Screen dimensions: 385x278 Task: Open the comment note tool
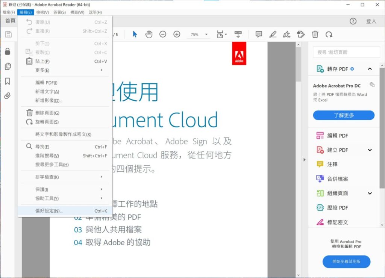click(x=259, y=34)
